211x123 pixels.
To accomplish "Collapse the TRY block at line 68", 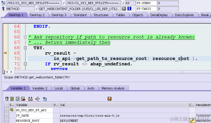I will (25, 48).
